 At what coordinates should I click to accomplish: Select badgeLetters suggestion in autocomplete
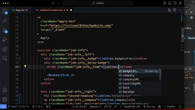point(139,71)
